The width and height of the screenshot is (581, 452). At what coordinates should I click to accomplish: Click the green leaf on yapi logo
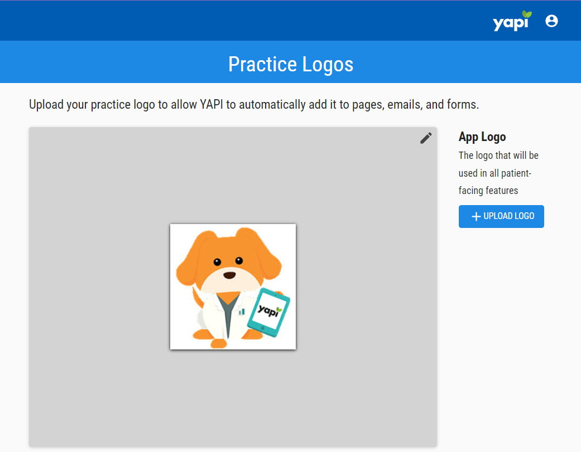point(527,14)
